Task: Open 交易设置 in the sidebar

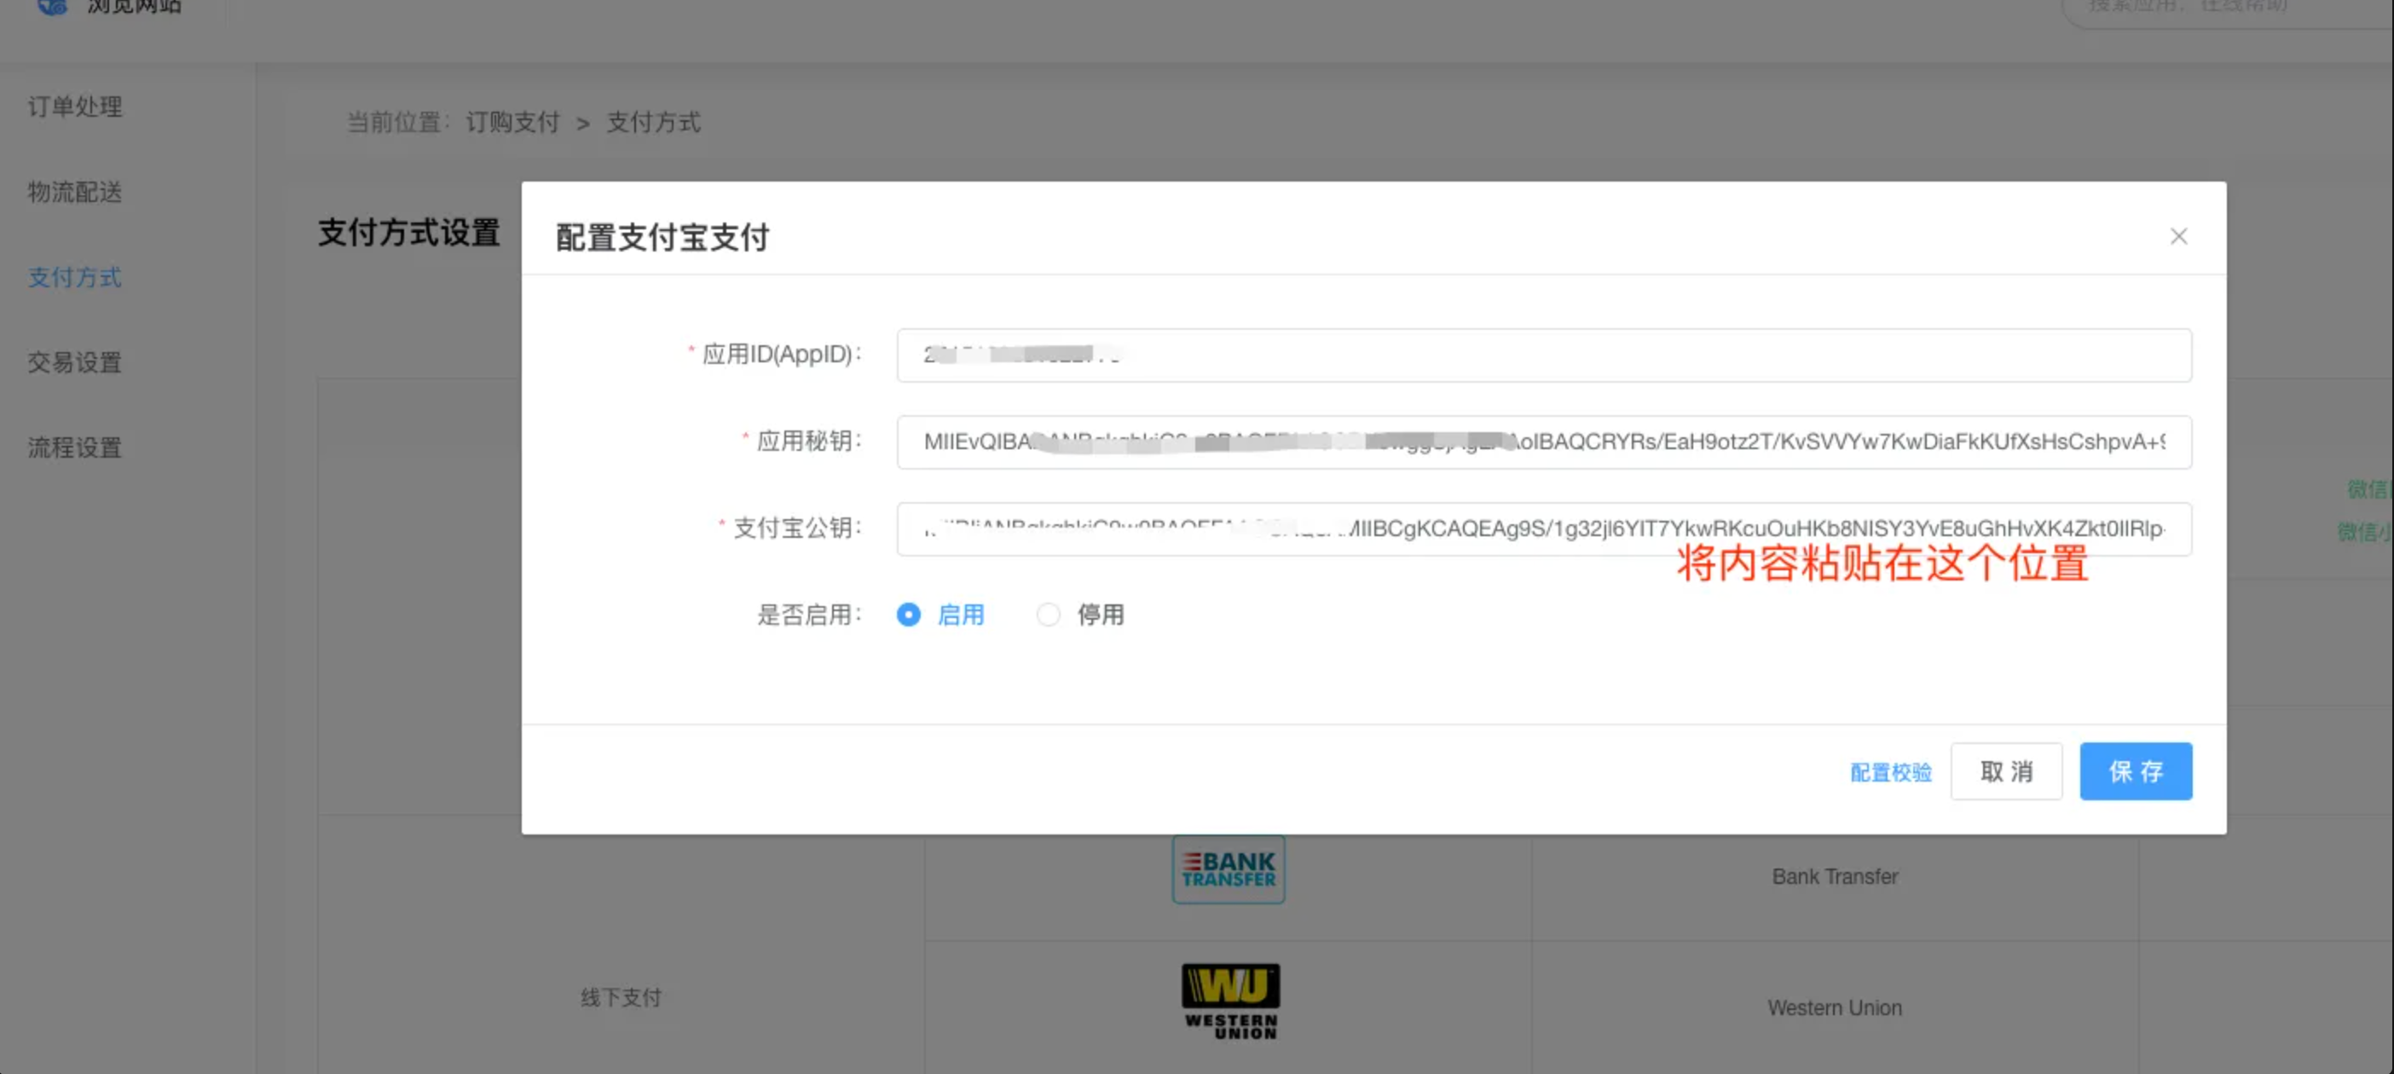Action: click(x=74, y=362)
